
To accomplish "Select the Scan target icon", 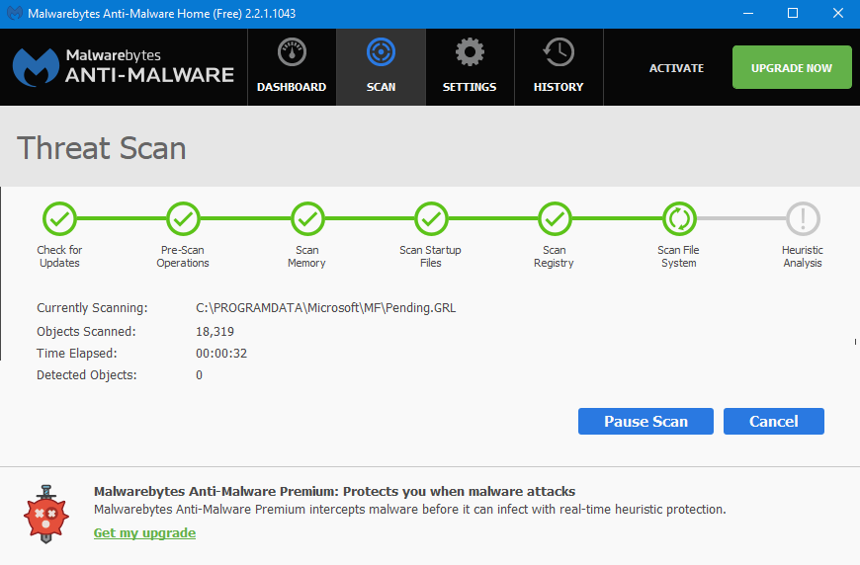I will 381,52.
